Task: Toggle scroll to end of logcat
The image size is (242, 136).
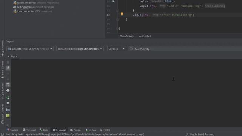Action: (8, 68)
